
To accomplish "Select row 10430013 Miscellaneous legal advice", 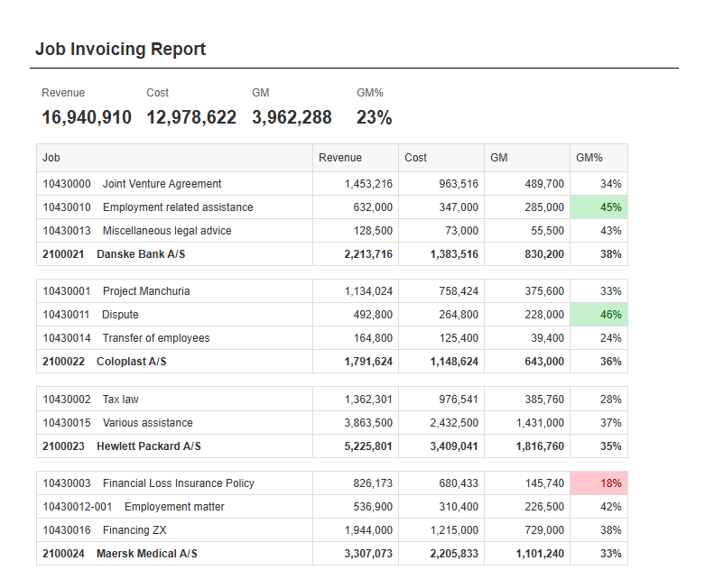I will [332, 231].
